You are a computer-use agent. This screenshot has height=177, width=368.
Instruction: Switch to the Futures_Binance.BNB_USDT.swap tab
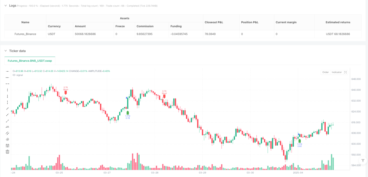point(30,61)
